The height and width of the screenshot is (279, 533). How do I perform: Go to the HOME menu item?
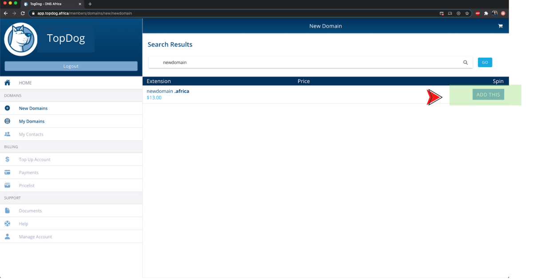click(71, 83)
